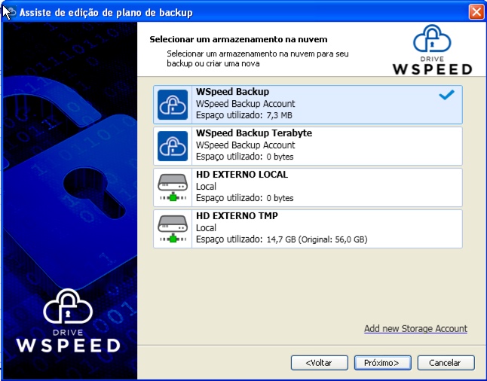Click 'Local' label under HD EXTERNO LOCAL
Viewport: 487px width, 381px height.
coord(206,187)
